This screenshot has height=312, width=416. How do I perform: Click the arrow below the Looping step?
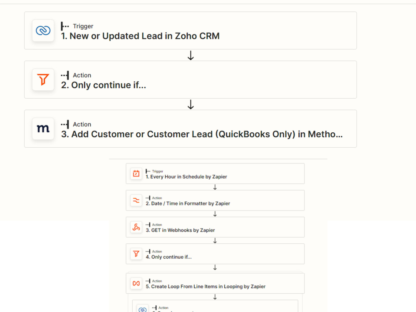tap(215, 297)
